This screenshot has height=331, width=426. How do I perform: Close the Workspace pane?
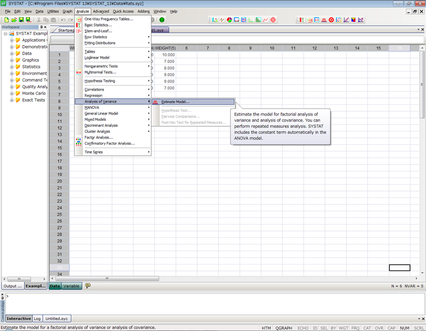(45, 27)
